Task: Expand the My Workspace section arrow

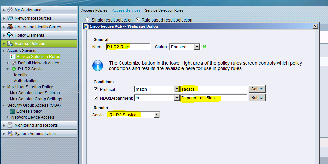Action: coord(4,10)
